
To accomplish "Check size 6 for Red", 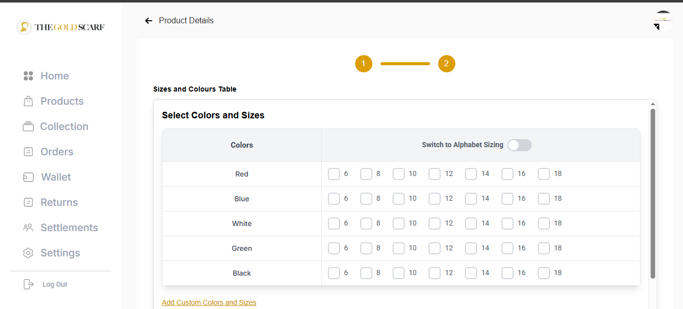I will tap(334, 174).
